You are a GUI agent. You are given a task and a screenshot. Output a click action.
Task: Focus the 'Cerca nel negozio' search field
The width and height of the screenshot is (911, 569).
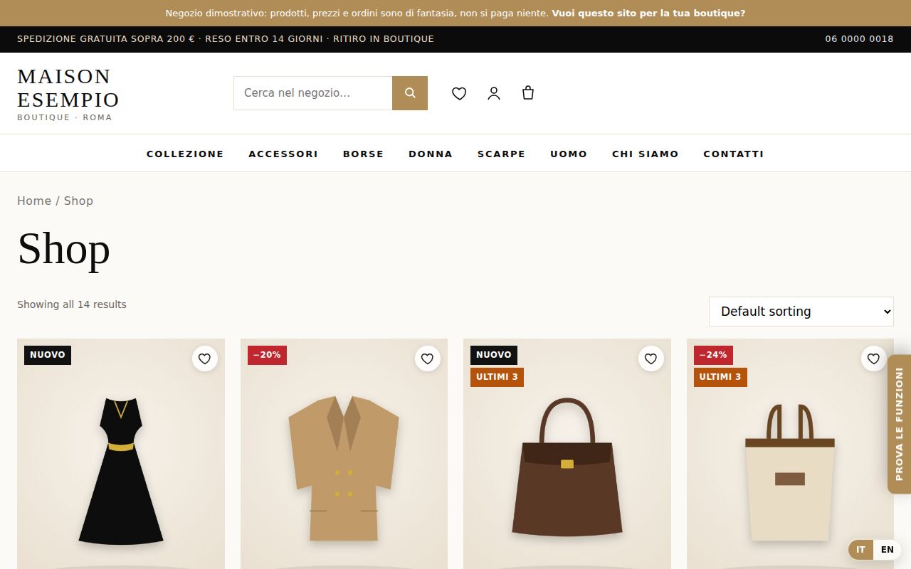point(313,93)
